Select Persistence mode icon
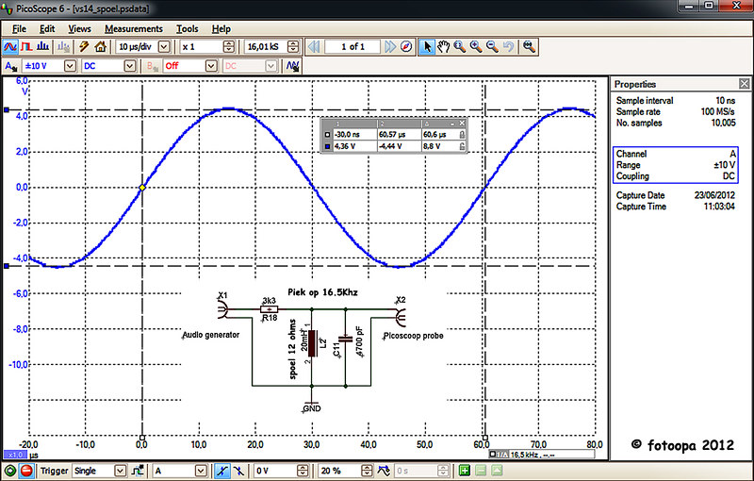 [x=27, y=46]
